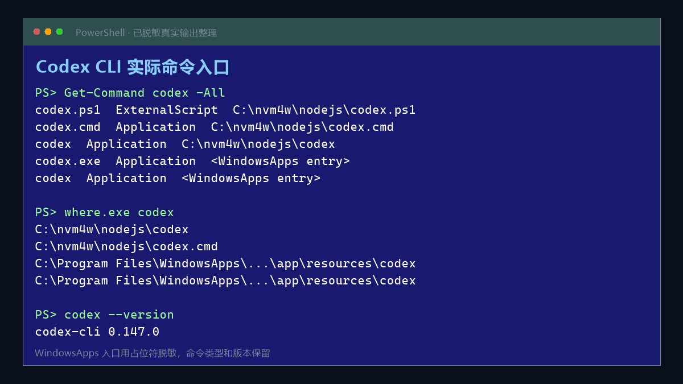The image size is (683, 384).
Task: Click the row with path 'C:\nvm4w\nodejs\codex.cmd' Application
Action: 215,127
